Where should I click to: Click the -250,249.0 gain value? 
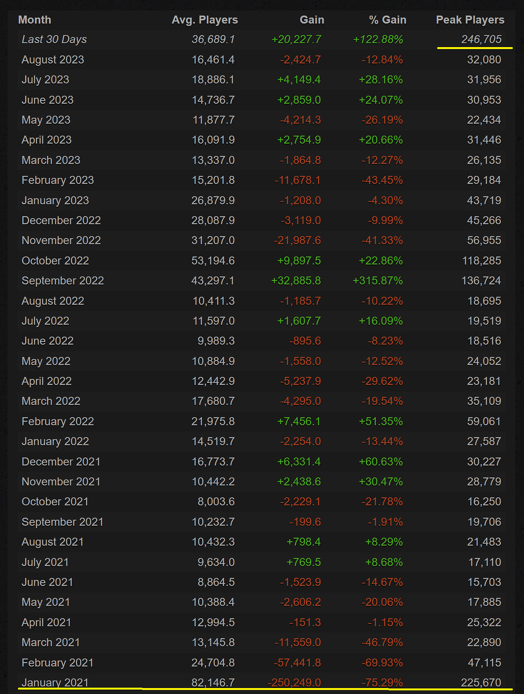(294, 682)
